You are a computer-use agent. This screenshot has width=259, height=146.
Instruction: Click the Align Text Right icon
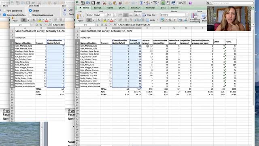coord(131,20)
